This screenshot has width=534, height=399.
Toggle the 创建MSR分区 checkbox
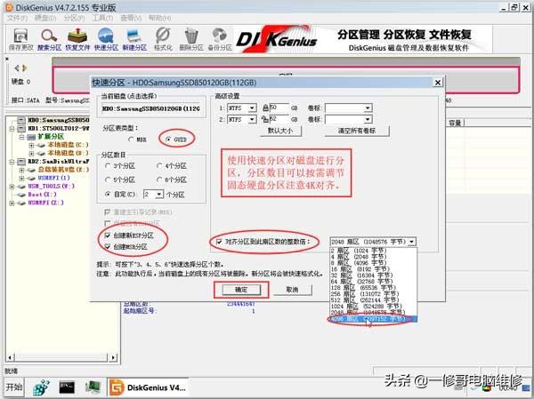pos(108,247)
